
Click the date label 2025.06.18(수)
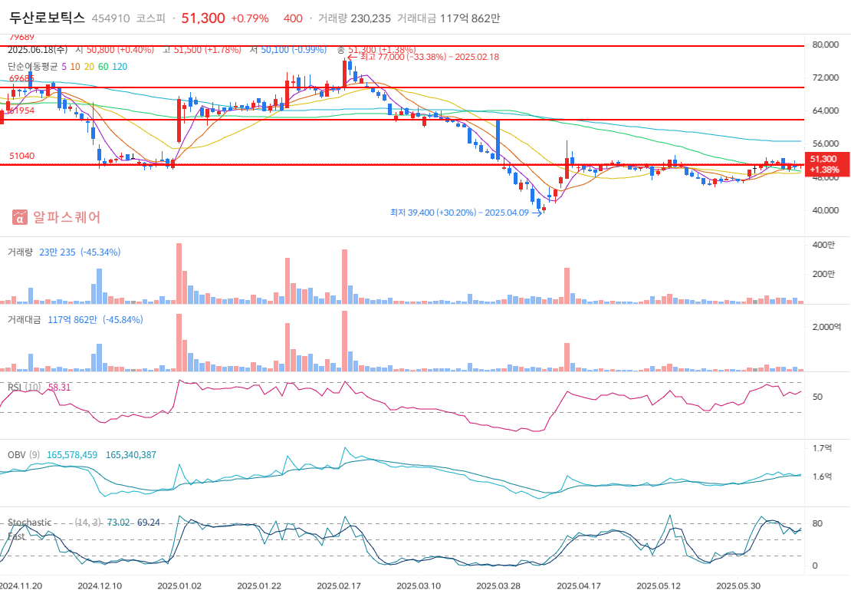tap(38, 50)
